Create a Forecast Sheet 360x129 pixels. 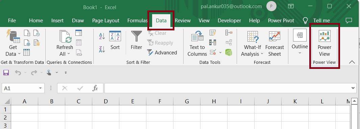tap(274, 44)
